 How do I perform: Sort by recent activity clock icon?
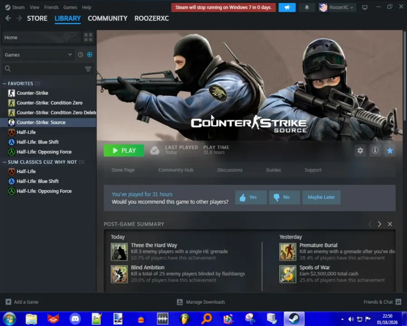coord(81,55)
